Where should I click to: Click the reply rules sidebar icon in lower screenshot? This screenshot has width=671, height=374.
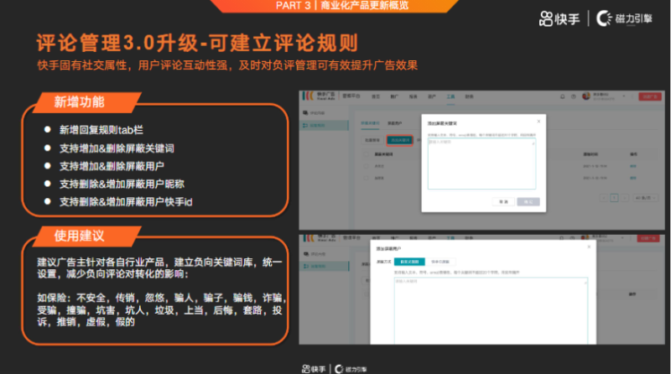(x=305, y=266)
